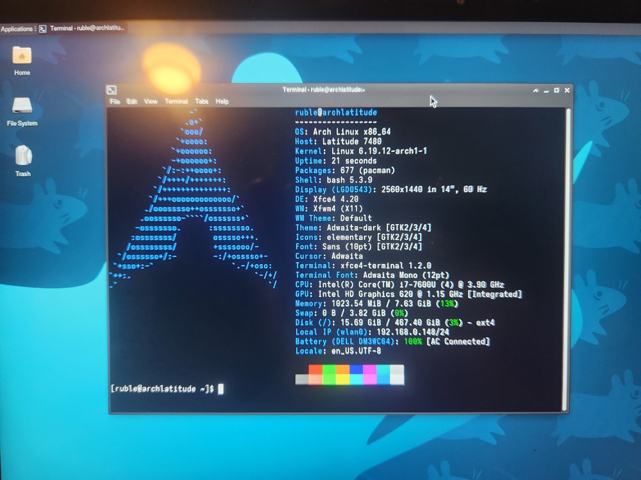Screen dimensions: 641x480
Task: Open the Edit menu in the terminal
Action: pos(132,102)
